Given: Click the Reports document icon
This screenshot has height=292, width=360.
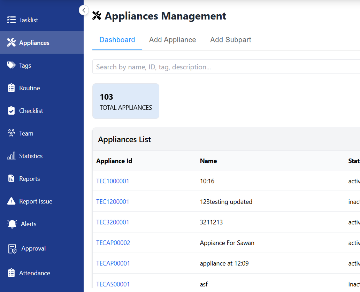Looking at the screenshot, I should click(x=11, y=178).
